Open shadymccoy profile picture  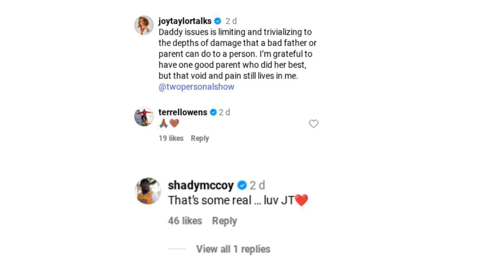coord(149,191)
